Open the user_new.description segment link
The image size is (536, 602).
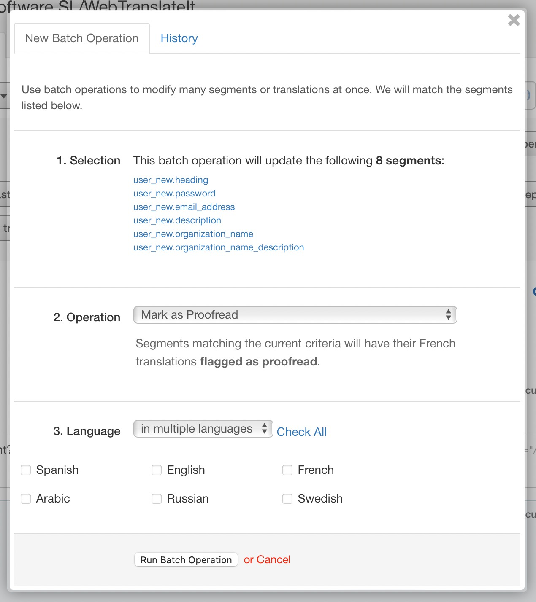[x=177, y=220]
